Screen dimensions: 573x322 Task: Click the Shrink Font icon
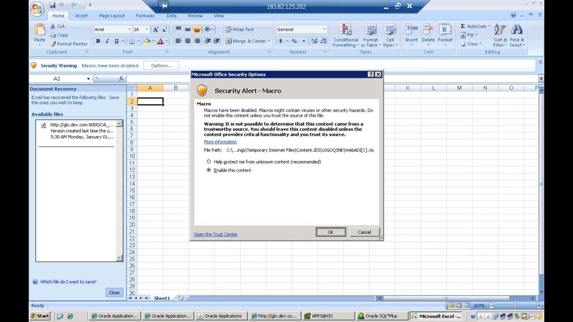[164, 30]
